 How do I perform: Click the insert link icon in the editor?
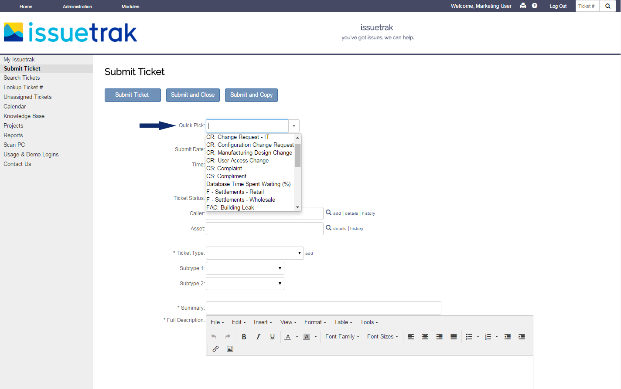(215, 348)
